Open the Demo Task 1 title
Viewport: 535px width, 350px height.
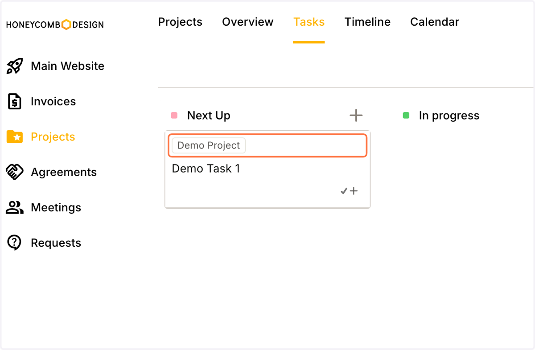coord(206,169)
